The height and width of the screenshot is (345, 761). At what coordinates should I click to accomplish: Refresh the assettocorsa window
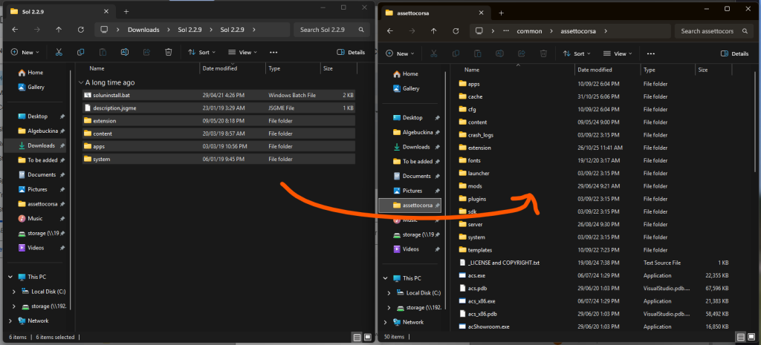click(x=456, y=31)
